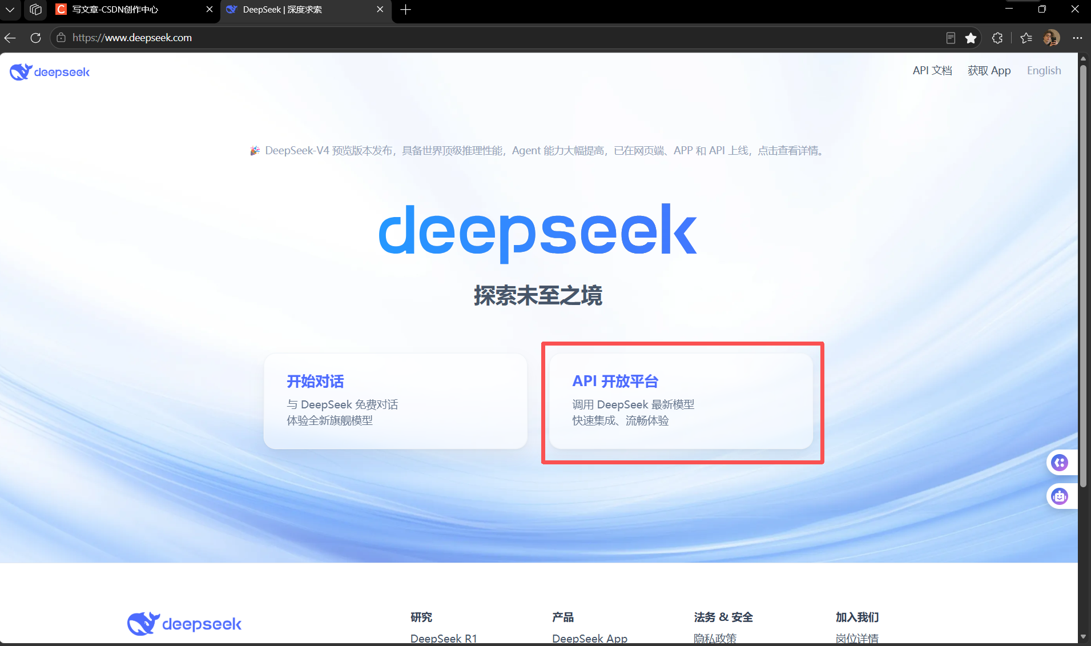Click the page vertical scrollbar thumb

click(x=1083, y=276)
